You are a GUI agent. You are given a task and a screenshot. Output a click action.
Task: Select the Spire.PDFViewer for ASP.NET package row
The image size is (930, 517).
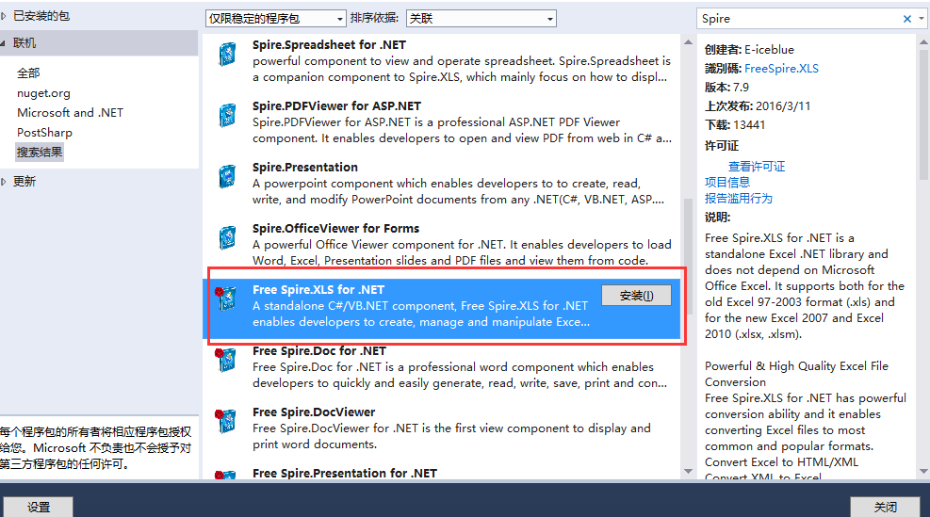[442, 122]
